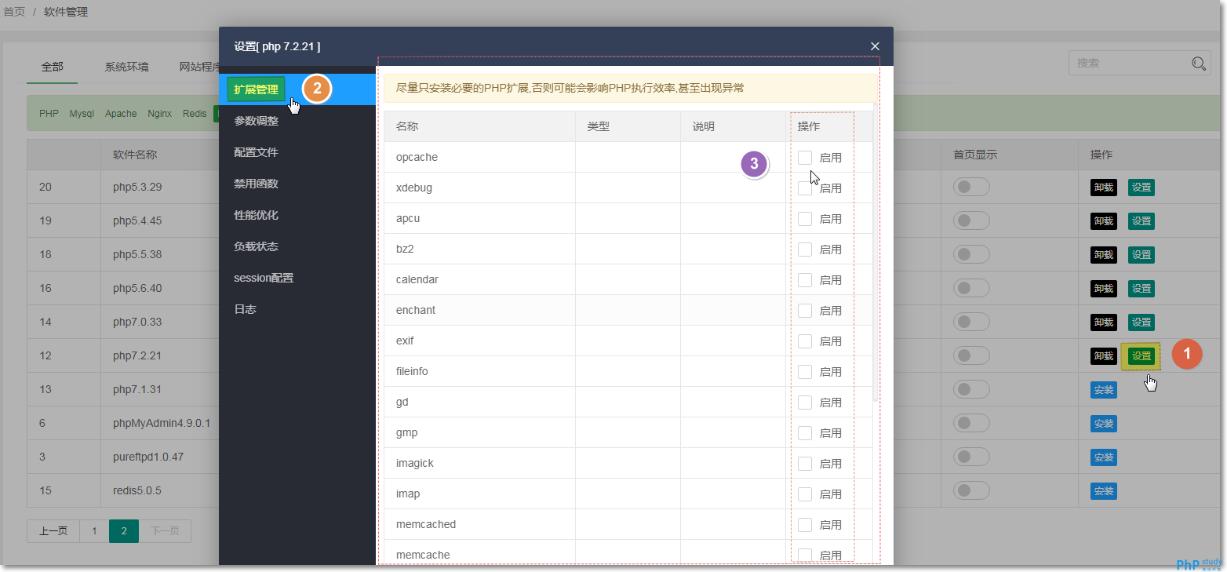The width and height of the screenshot is (1227, 572).
Task: Enable the gd extension checkbox
Action: [805, 402]
